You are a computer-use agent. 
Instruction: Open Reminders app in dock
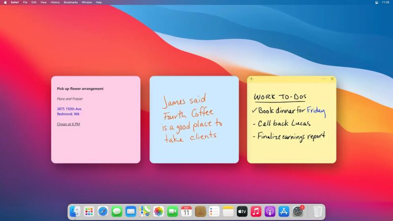pos(214,212)
